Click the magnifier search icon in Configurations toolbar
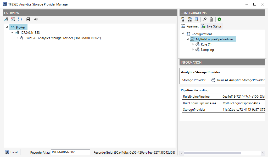Screen dimensions: 268x157 (197, 19)
